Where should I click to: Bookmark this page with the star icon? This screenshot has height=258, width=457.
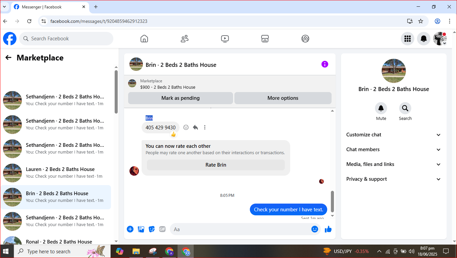coord(421,21)
